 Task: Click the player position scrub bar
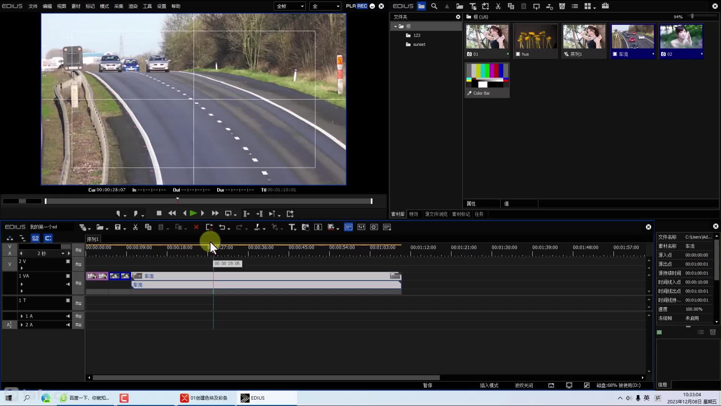(209, 201)
